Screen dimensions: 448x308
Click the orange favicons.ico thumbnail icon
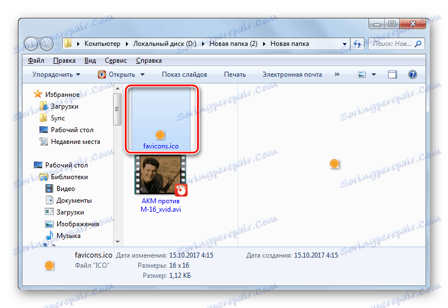point(160,135)
